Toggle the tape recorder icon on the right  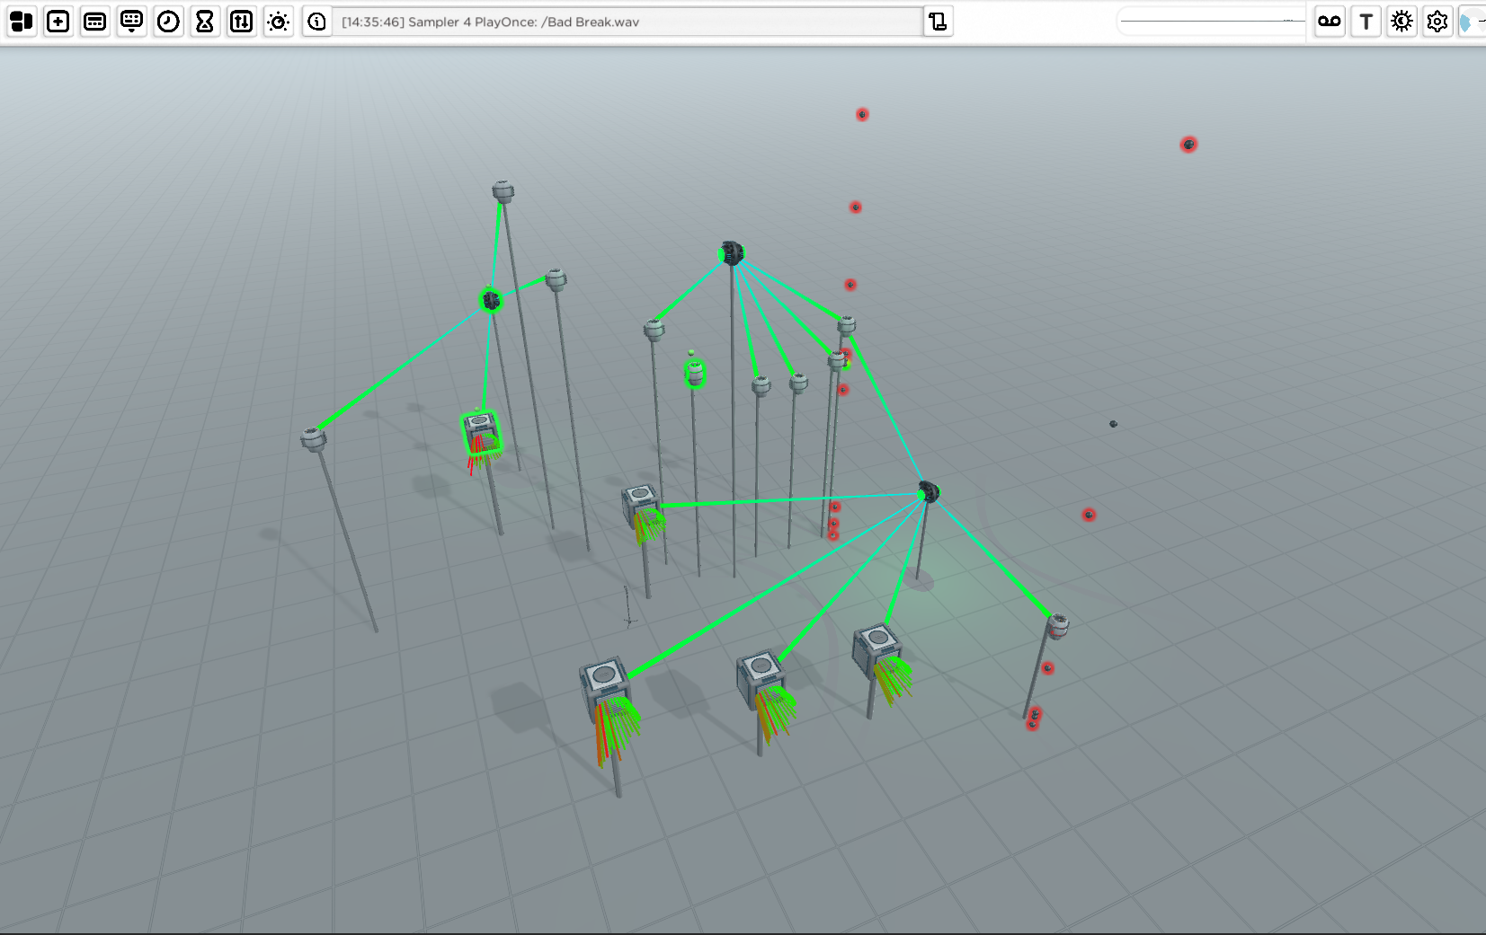click(1330, 22)
